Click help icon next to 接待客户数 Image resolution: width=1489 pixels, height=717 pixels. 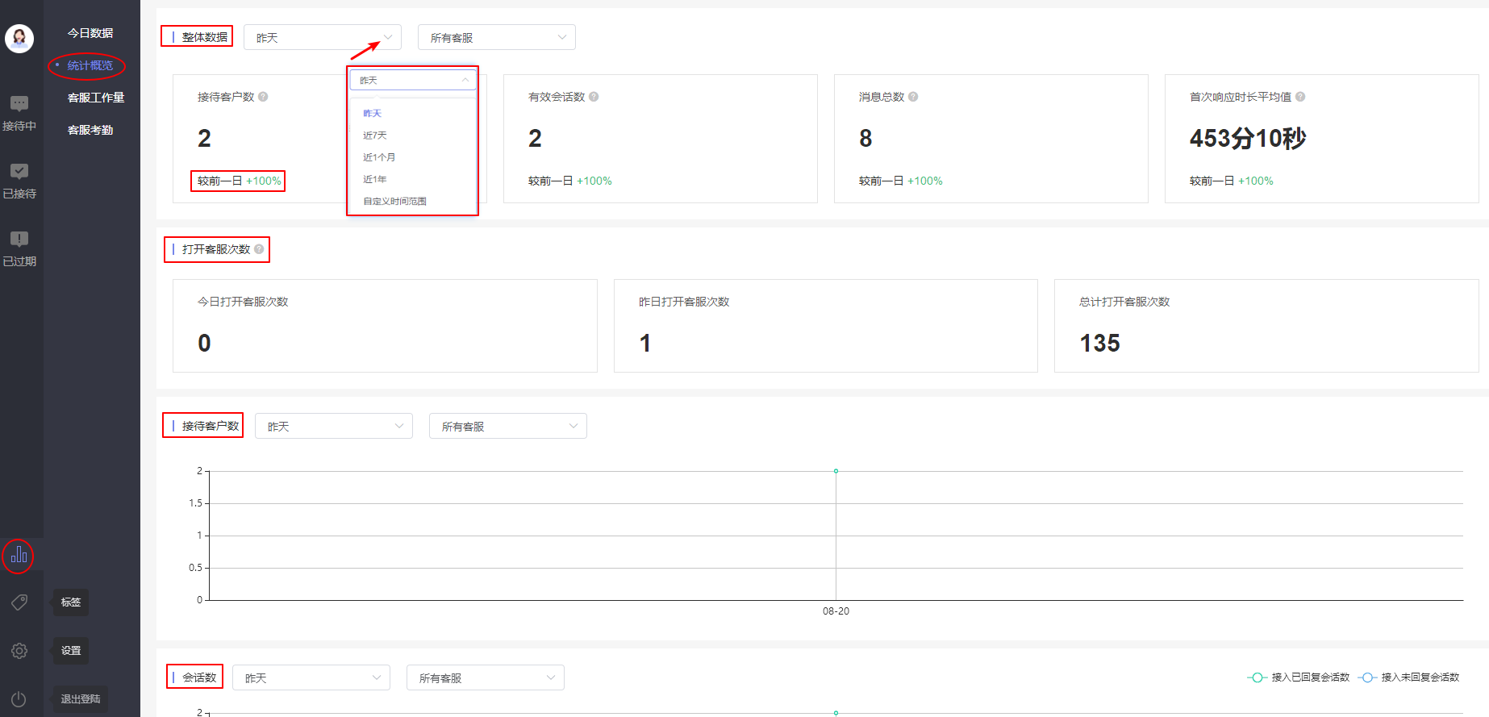263,97
